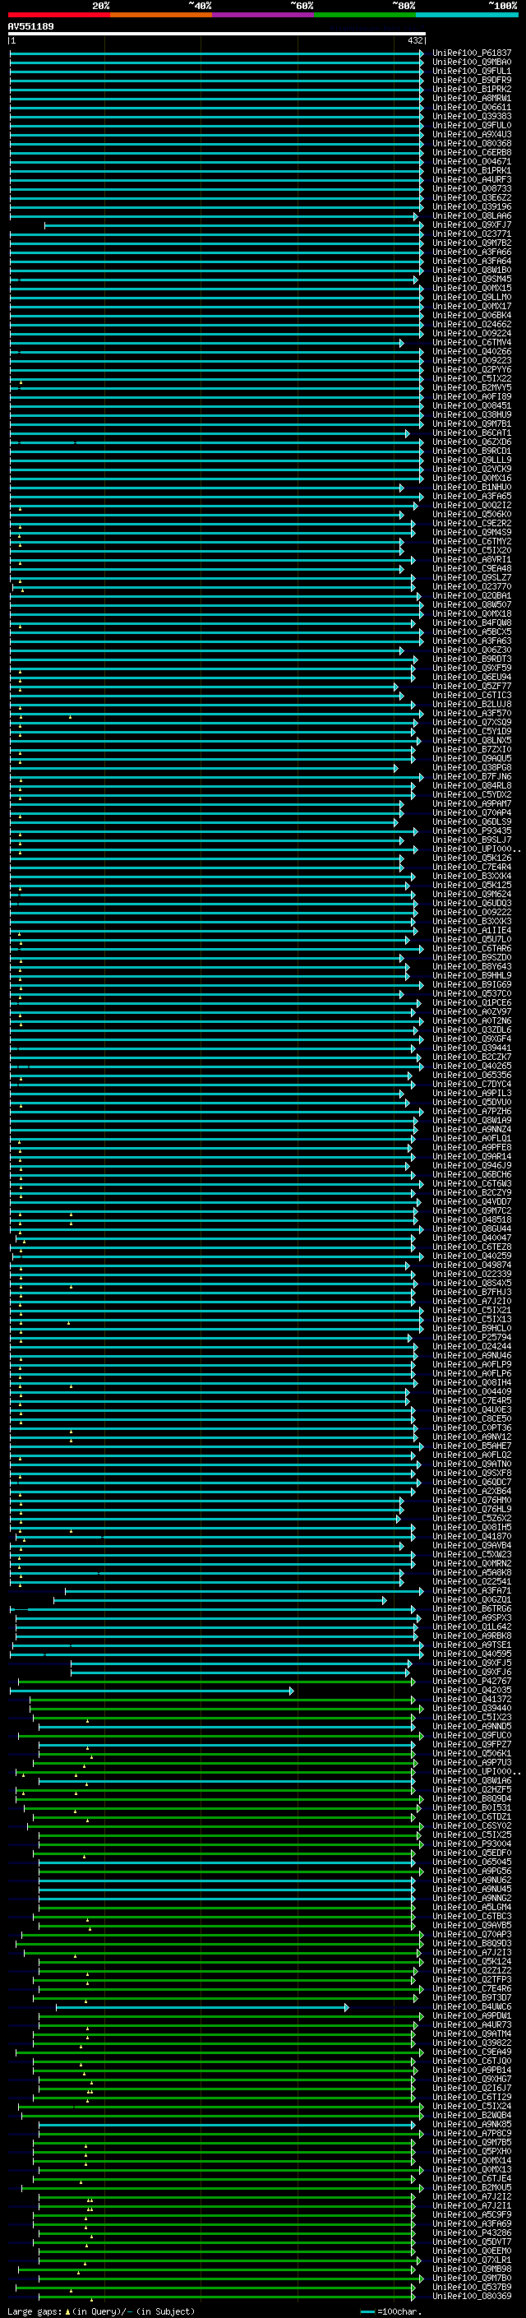
Task: Click the white query sequence ruler bar
Action: coord(216,33)
